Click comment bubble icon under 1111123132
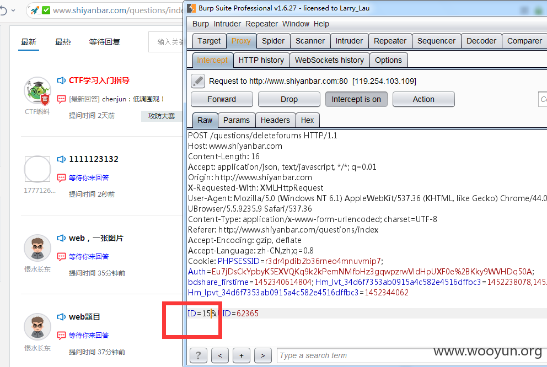547x367 pixels. [x=61, y=178]
